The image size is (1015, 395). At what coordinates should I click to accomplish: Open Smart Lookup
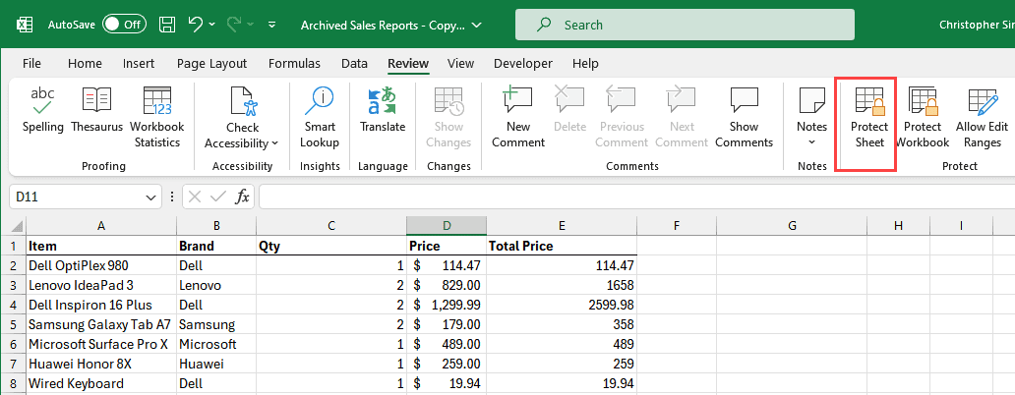(x=319, y=117)
